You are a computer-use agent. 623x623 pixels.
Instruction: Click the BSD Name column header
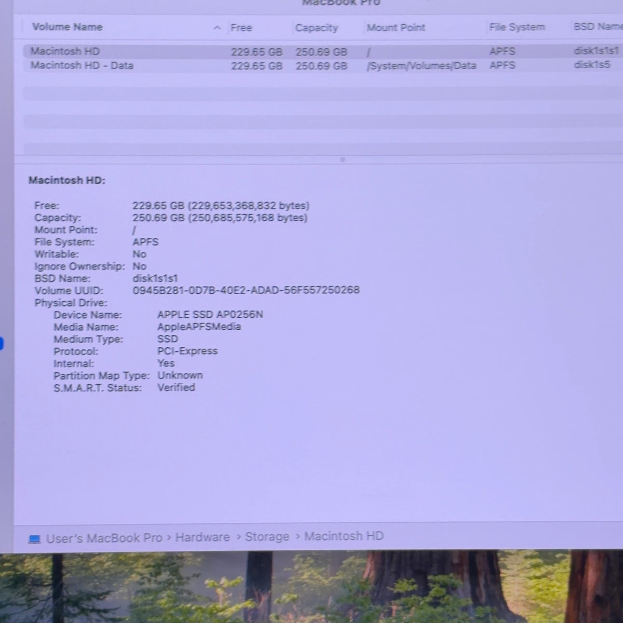click(x=598, y=26)
